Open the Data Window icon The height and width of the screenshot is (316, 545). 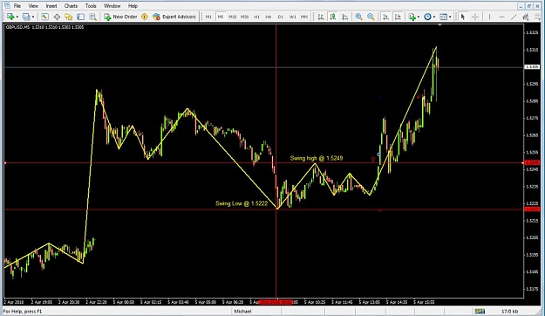pyautogui.click(x=57, y=17)
